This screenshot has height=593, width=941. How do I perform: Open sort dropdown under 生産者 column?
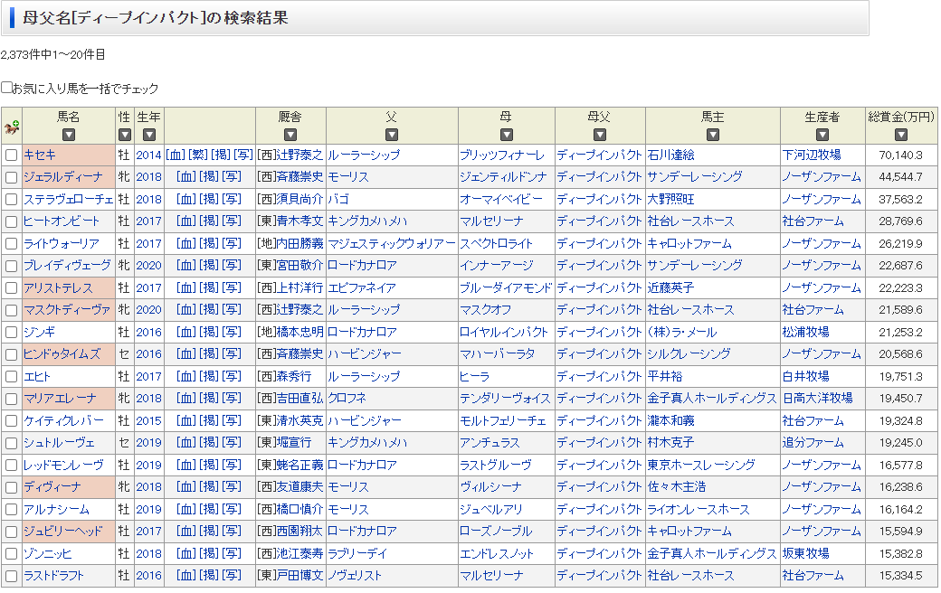pos(822,135)
